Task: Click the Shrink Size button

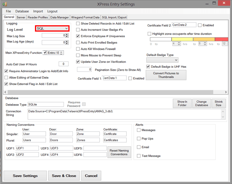Action: coord(219,103)
